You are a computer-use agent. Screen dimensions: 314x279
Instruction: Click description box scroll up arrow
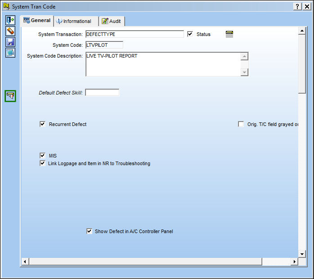[244, 56]
